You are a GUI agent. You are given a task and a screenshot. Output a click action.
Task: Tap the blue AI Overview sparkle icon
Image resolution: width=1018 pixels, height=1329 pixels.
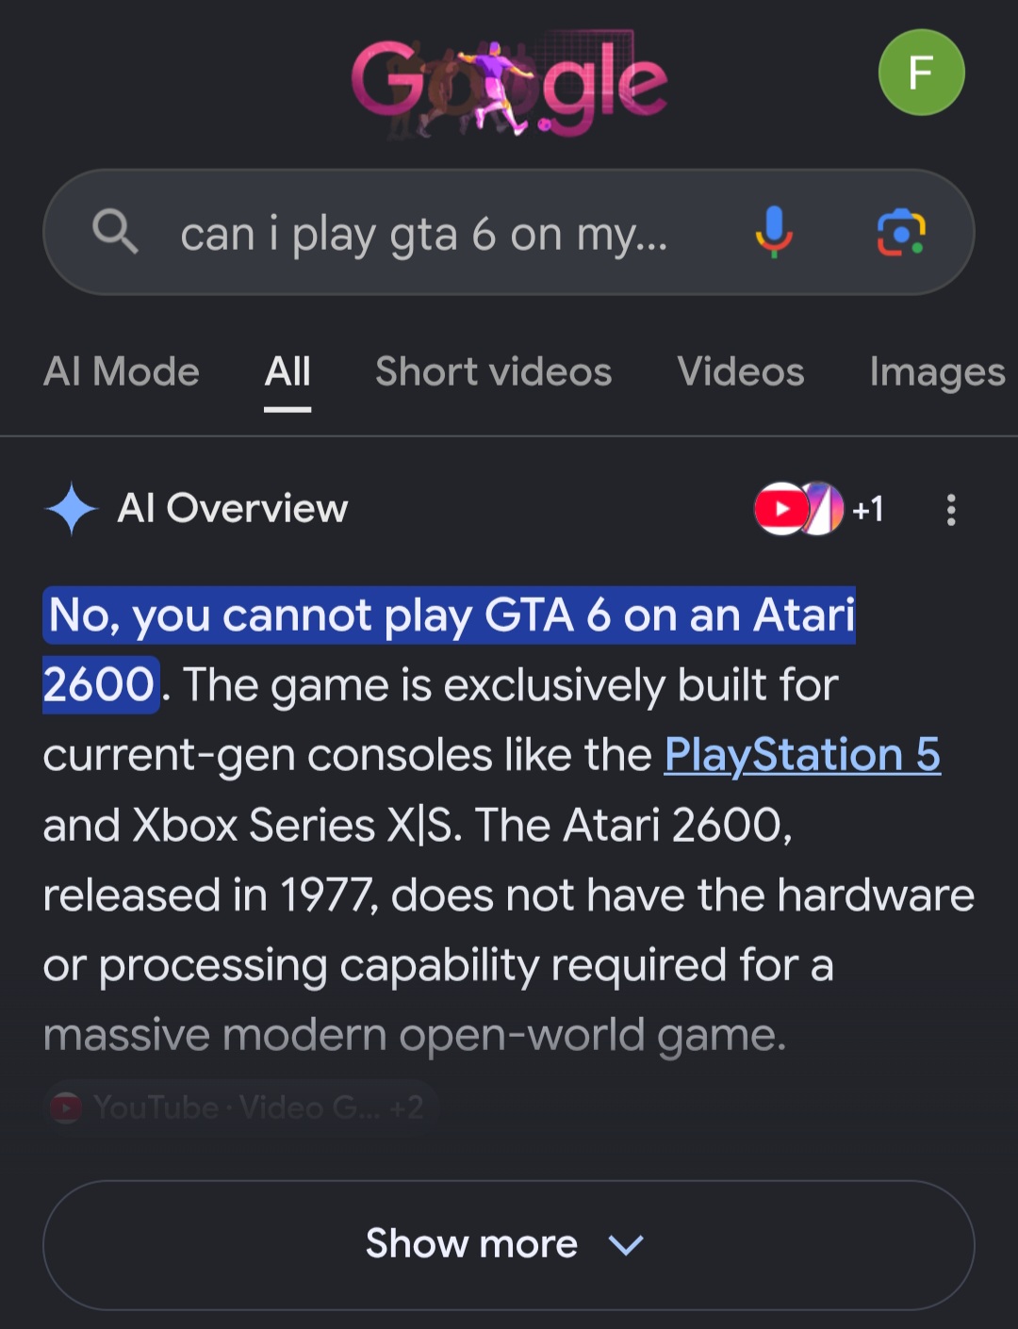72,509
